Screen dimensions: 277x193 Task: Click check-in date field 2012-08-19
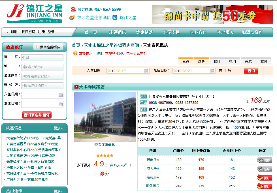click(x=128, y=71)
